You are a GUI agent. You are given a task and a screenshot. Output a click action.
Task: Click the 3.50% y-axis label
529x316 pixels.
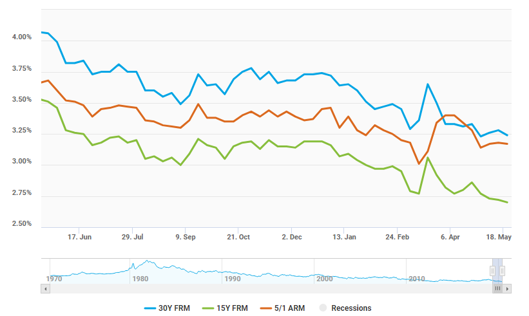(x=22, y=99)
